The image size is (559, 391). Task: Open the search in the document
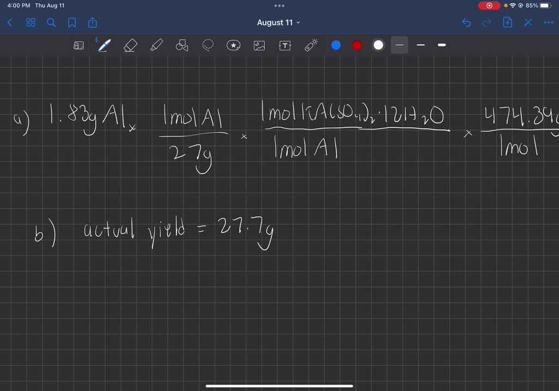[51, 22]
